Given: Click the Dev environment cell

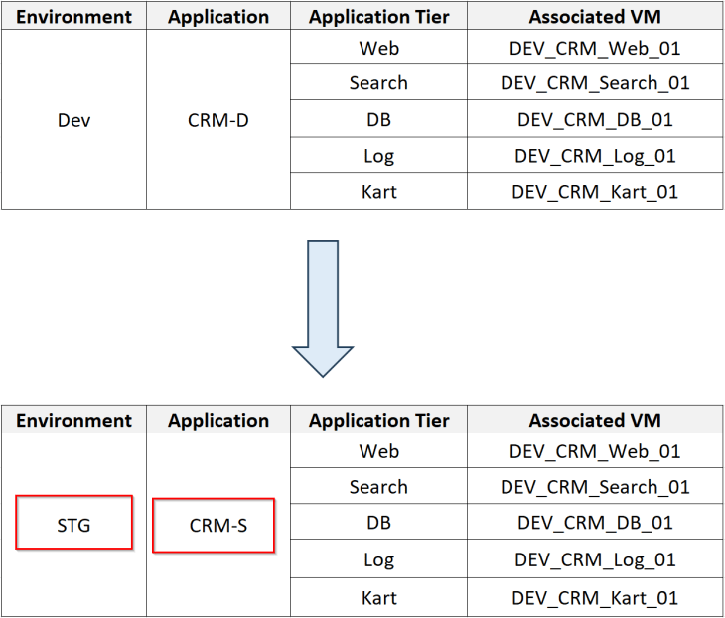Looking at the screenshot, I should pos(74,120).
